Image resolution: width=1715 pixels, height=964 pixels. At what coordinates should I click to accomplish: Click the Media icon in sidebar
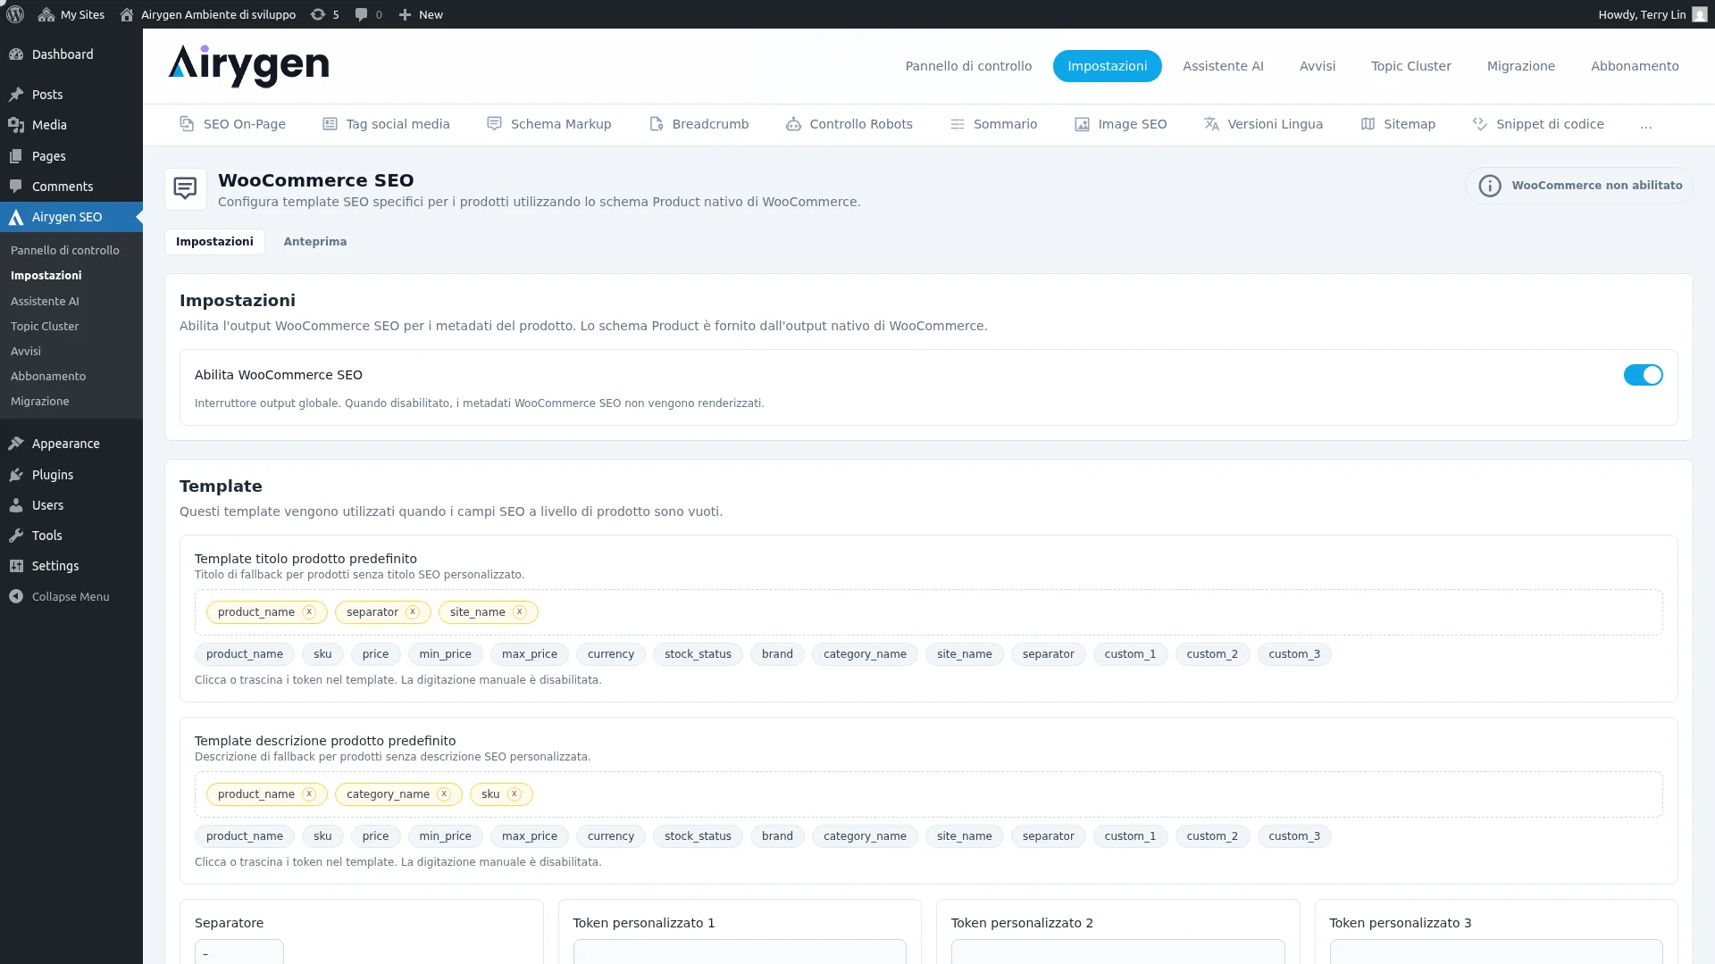16,125
